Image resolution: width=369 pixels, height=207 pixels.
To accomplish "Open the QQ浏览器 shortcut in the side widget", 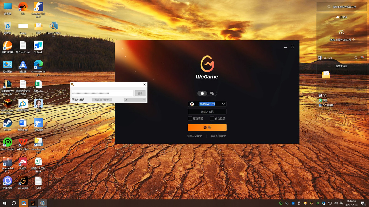I will coord(326,105).
